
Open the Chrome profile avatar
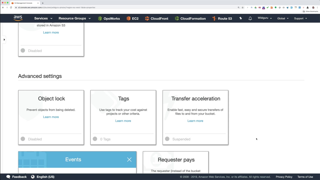pos(313,7)
